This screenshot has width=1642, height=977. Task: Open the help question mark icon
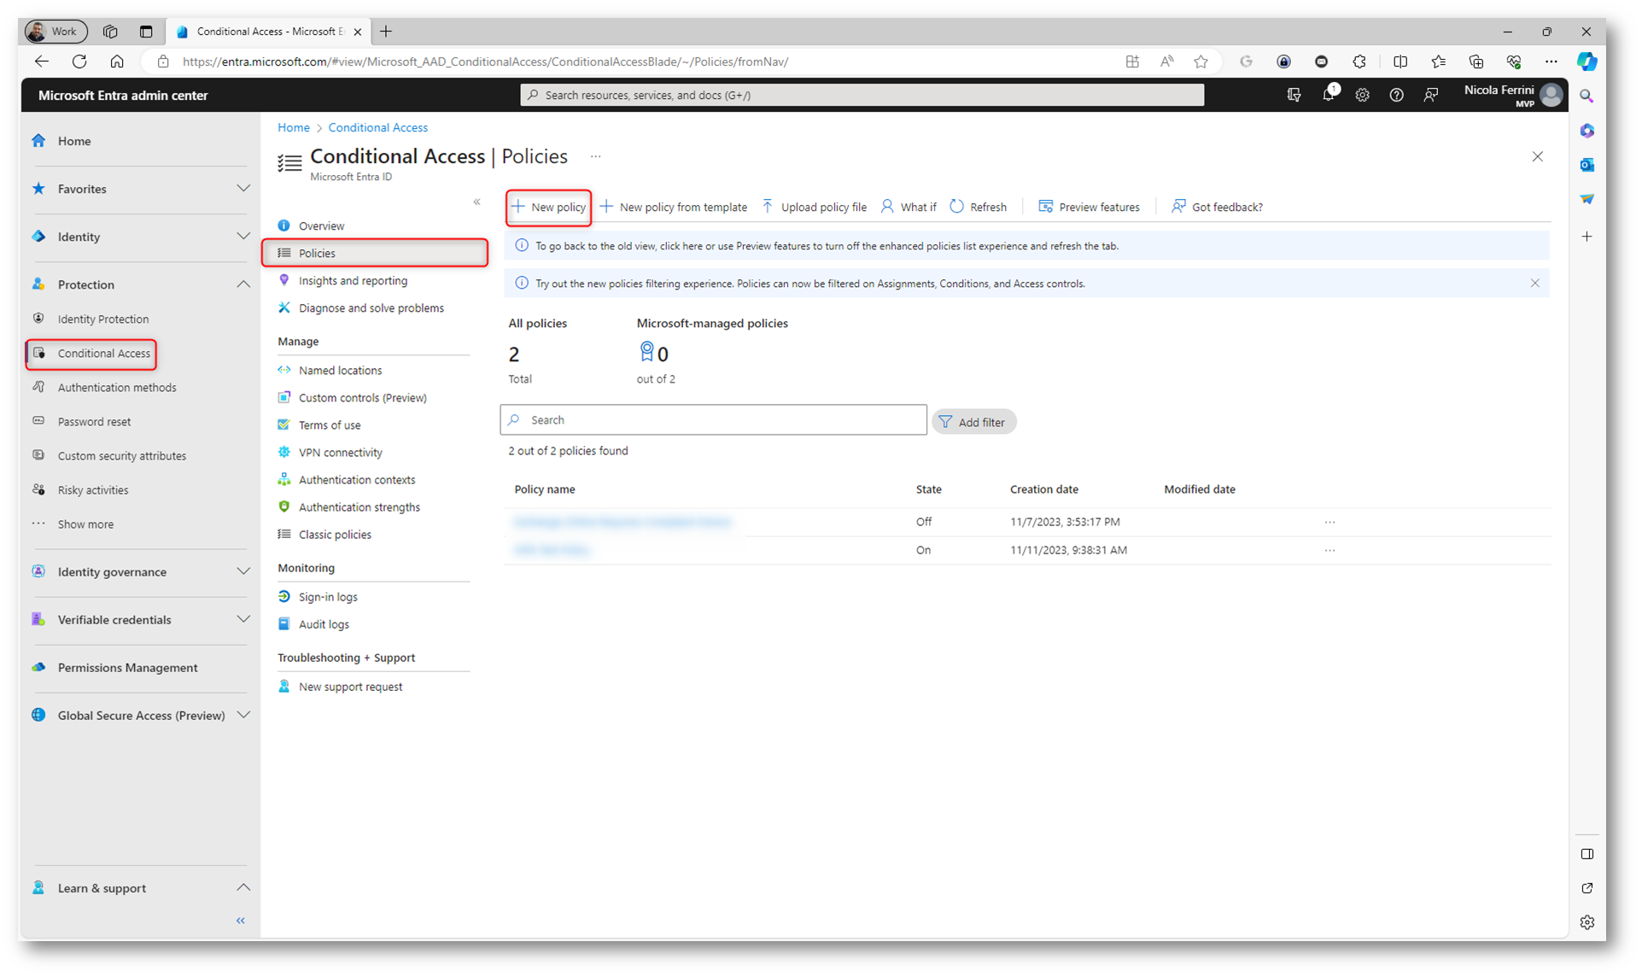point(1396,95)
